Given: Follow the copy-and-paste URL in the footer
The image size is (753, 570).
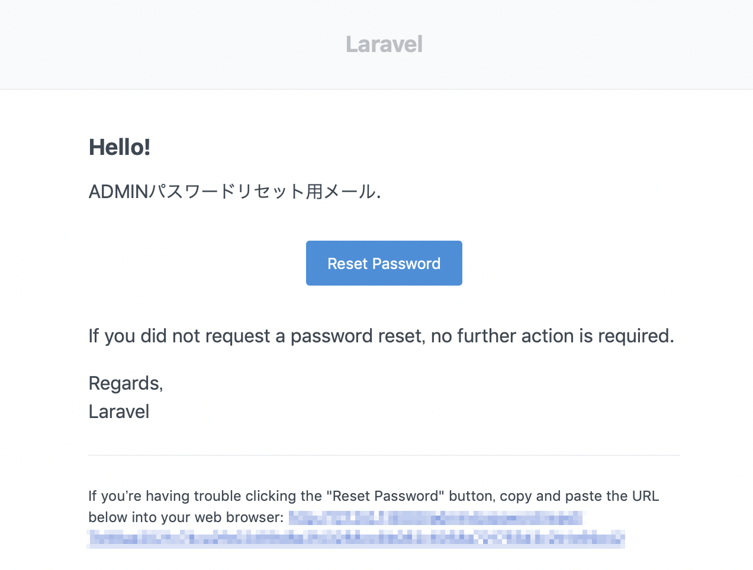Looking at the screenshot, I should [435, 518].
